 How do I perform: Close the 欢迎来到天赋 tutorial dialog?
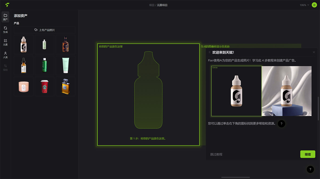(314, 52)
